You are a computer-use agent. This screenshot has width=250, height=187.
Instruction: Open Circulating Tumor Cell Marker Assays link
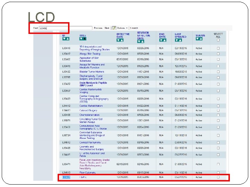click(91, 121)
